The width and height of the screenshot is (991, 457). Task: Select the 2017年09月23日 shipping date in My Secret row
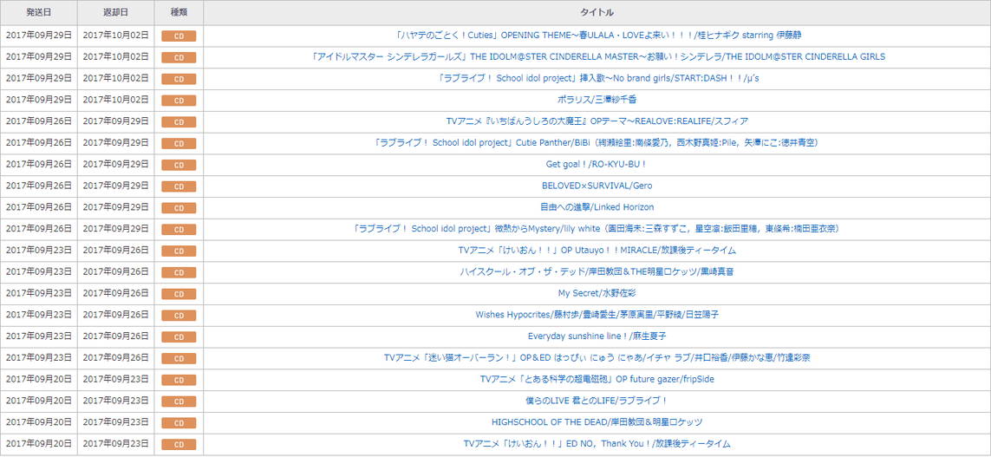[x=38, y=293]
